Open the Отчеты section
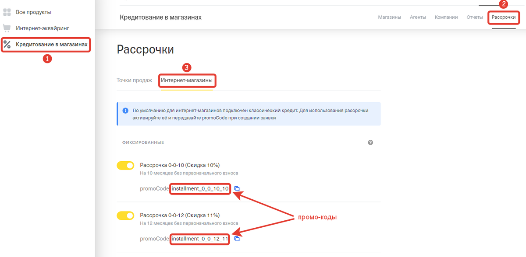 (x=475, y=17)
